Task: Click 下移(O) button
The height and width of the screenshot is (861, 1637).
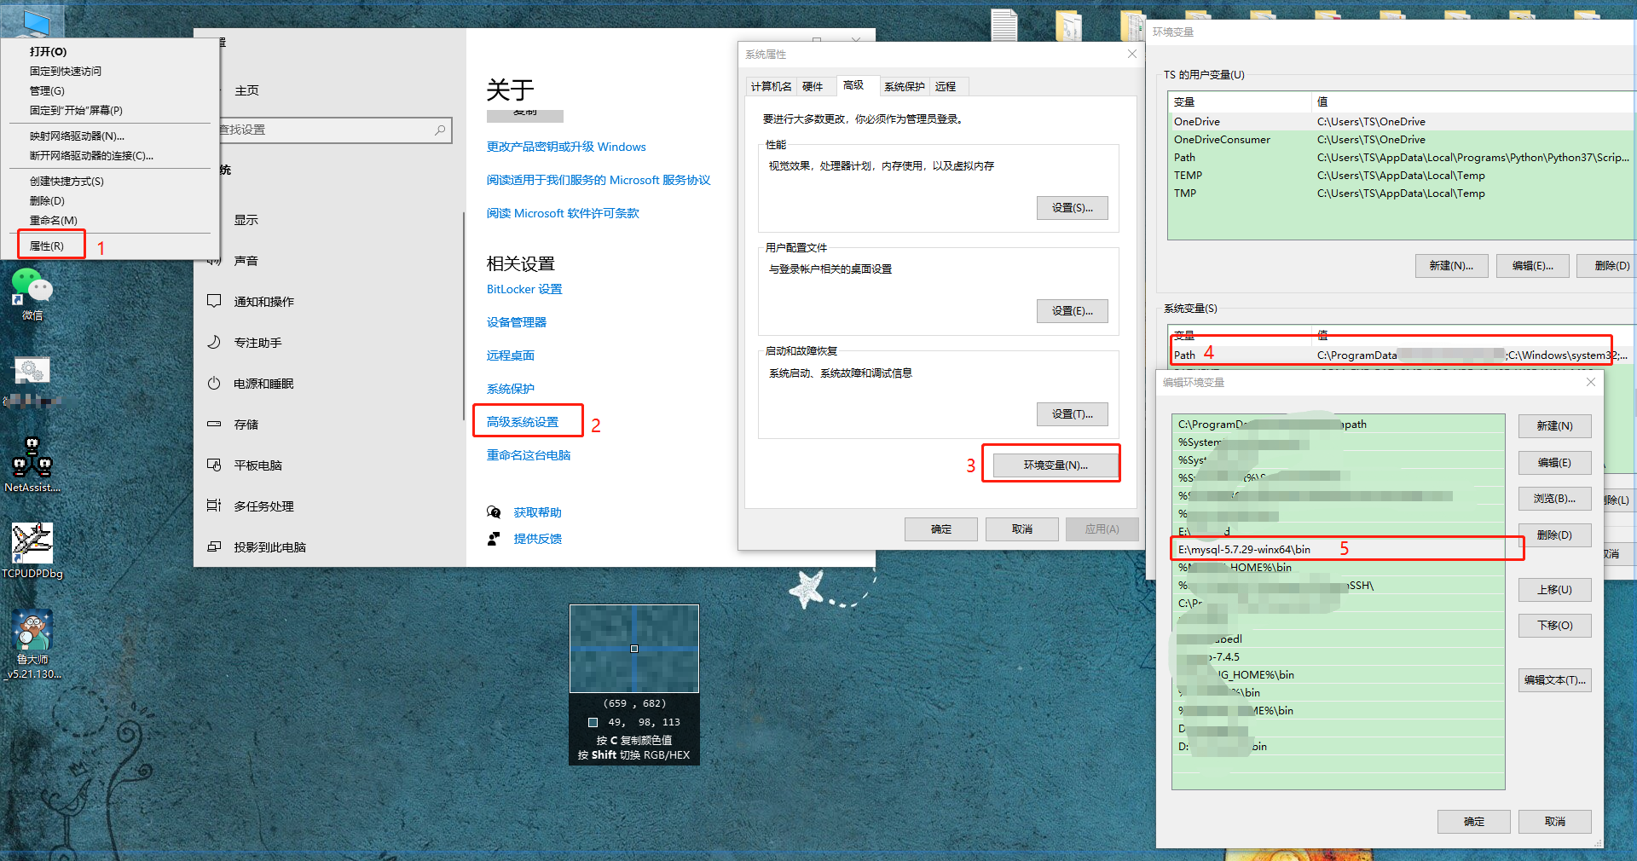Action: click(x=1554, y=626)
